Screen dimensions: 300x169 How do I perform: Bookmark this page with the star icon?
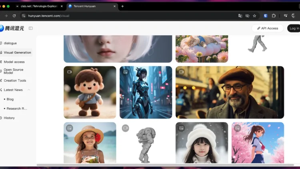pos(254,16)
